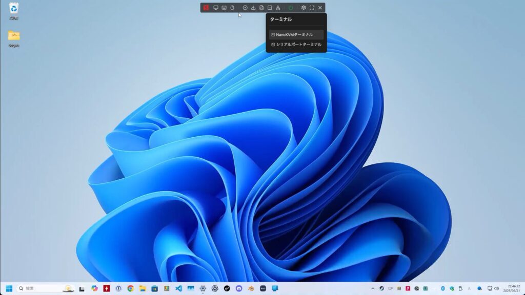This screenshot has height=295, width=525.
Task: Open the Windows Start menu
Action: (9, 288)
